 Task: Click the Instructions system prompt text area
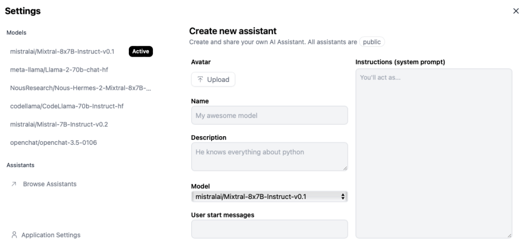click(433, 153)
